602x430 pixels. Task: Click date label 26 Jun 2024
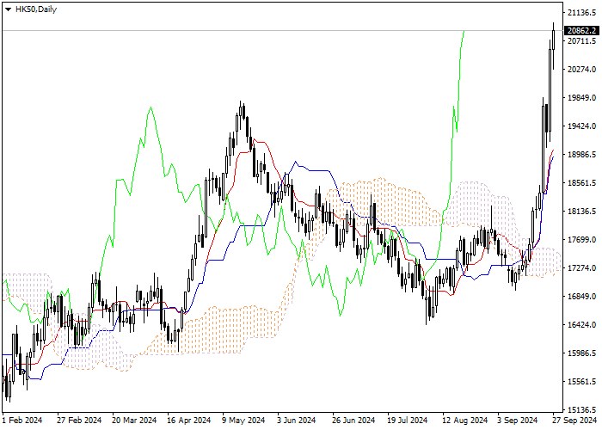(x=353, y=421)
